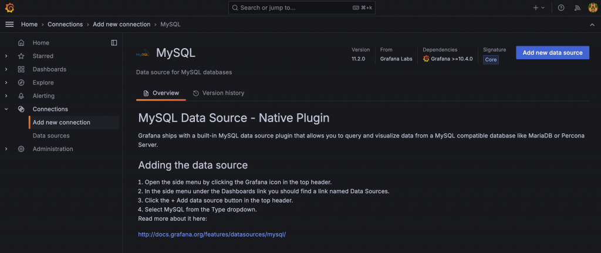
Task: Open the user profile avatar
Action: point(592,8)
